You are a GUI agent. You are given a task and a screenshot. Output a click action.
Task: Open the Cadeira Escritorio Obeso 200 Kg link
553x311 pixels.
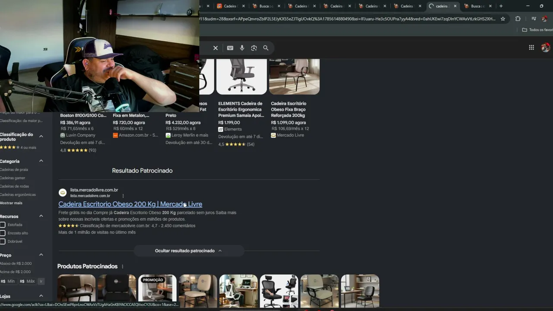(130, 204)
